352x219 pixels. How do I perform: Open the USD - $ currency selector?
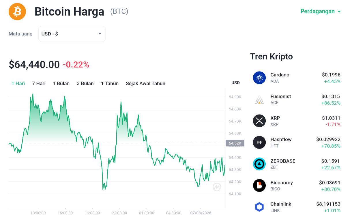[x=72, y=34]
